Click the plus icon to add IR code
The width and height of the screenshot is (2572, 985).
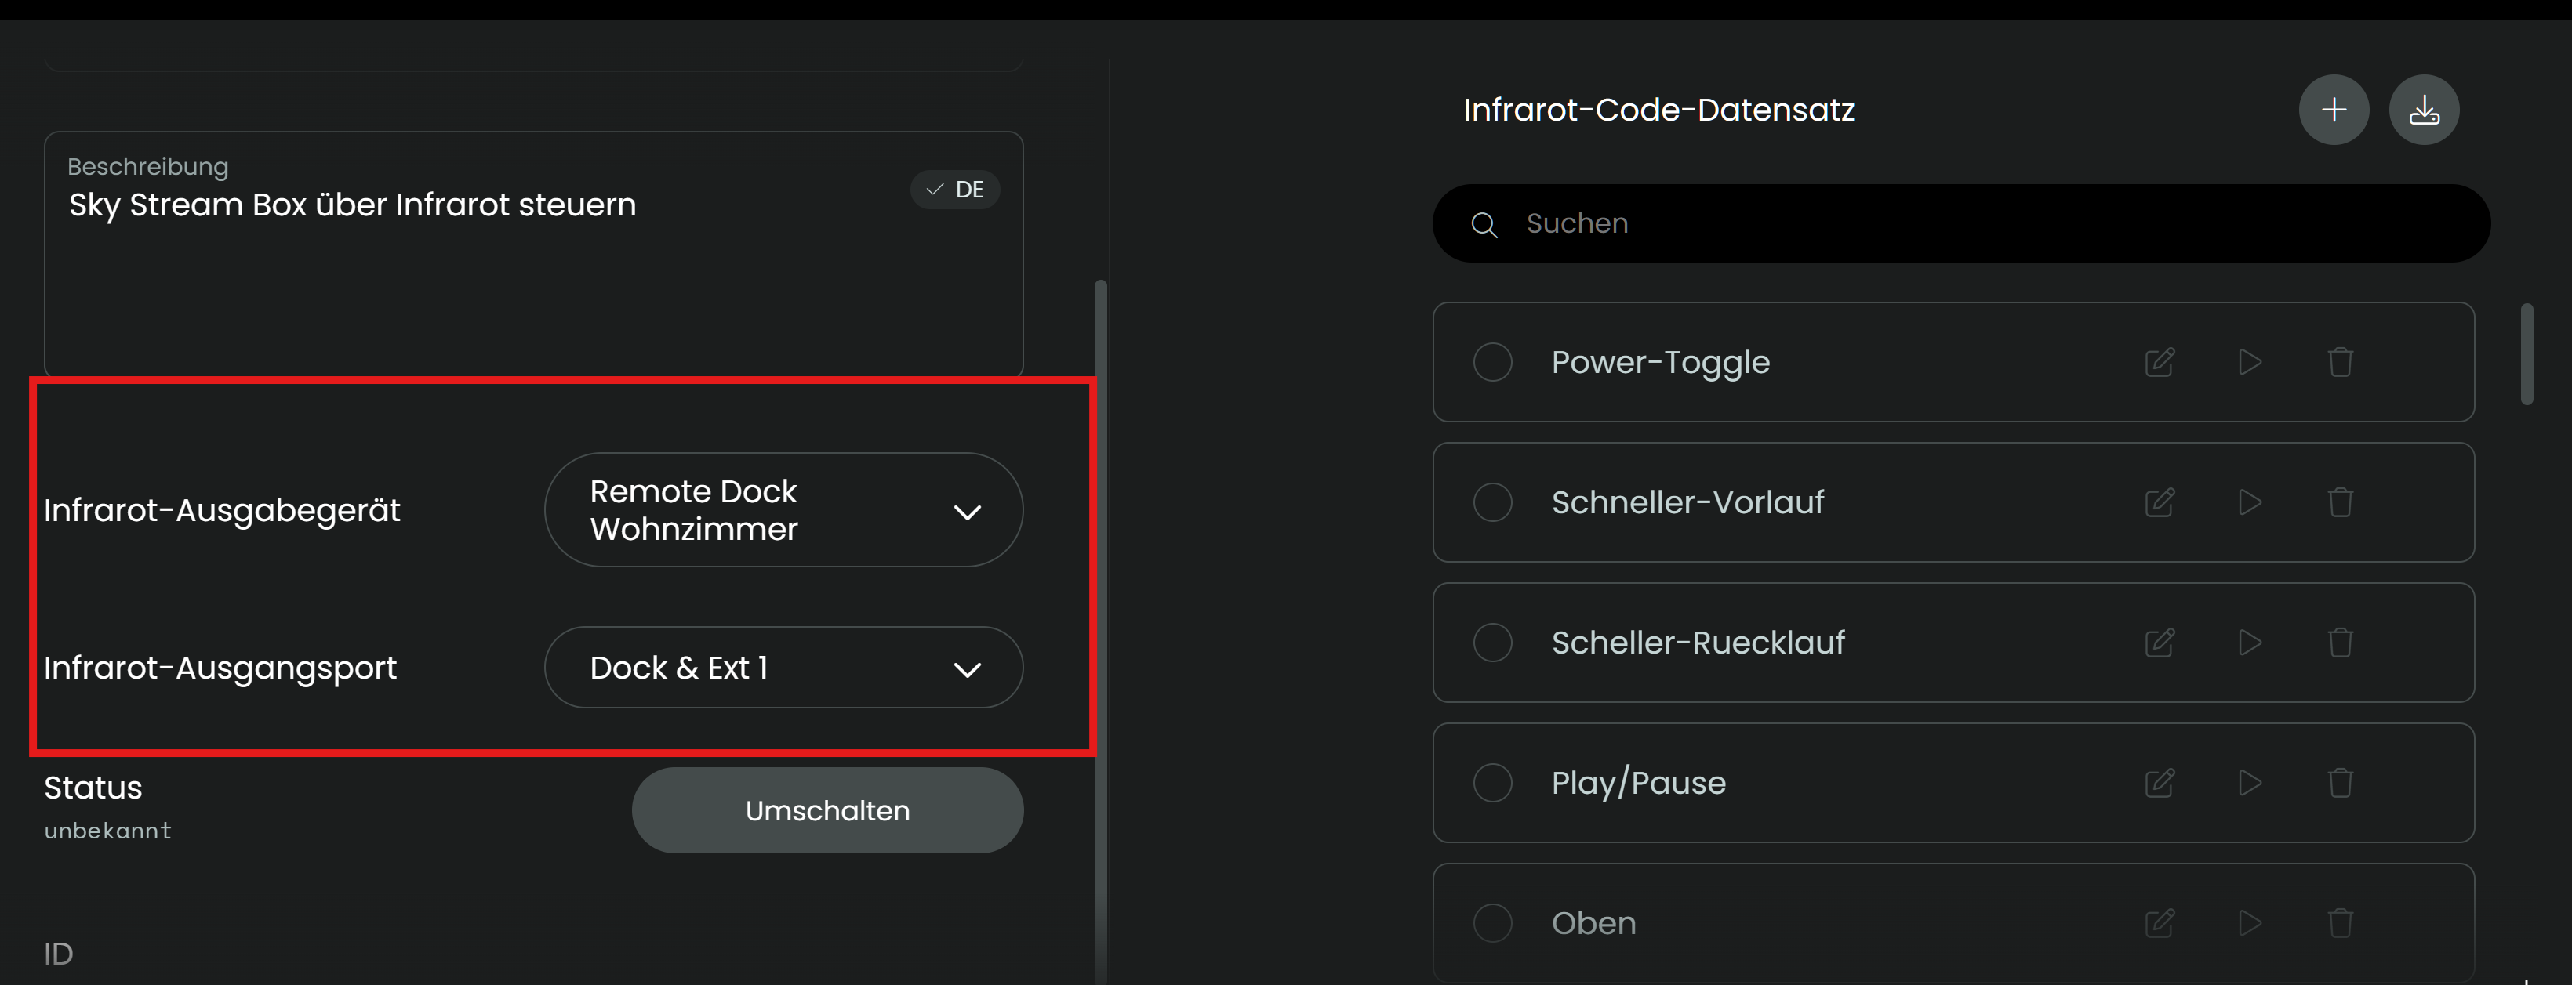(x=2334, y=110)
